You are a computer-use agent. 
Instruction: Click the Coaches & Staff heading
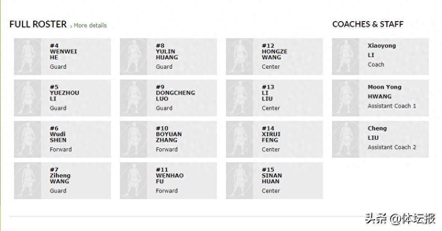tap(368, 24)
